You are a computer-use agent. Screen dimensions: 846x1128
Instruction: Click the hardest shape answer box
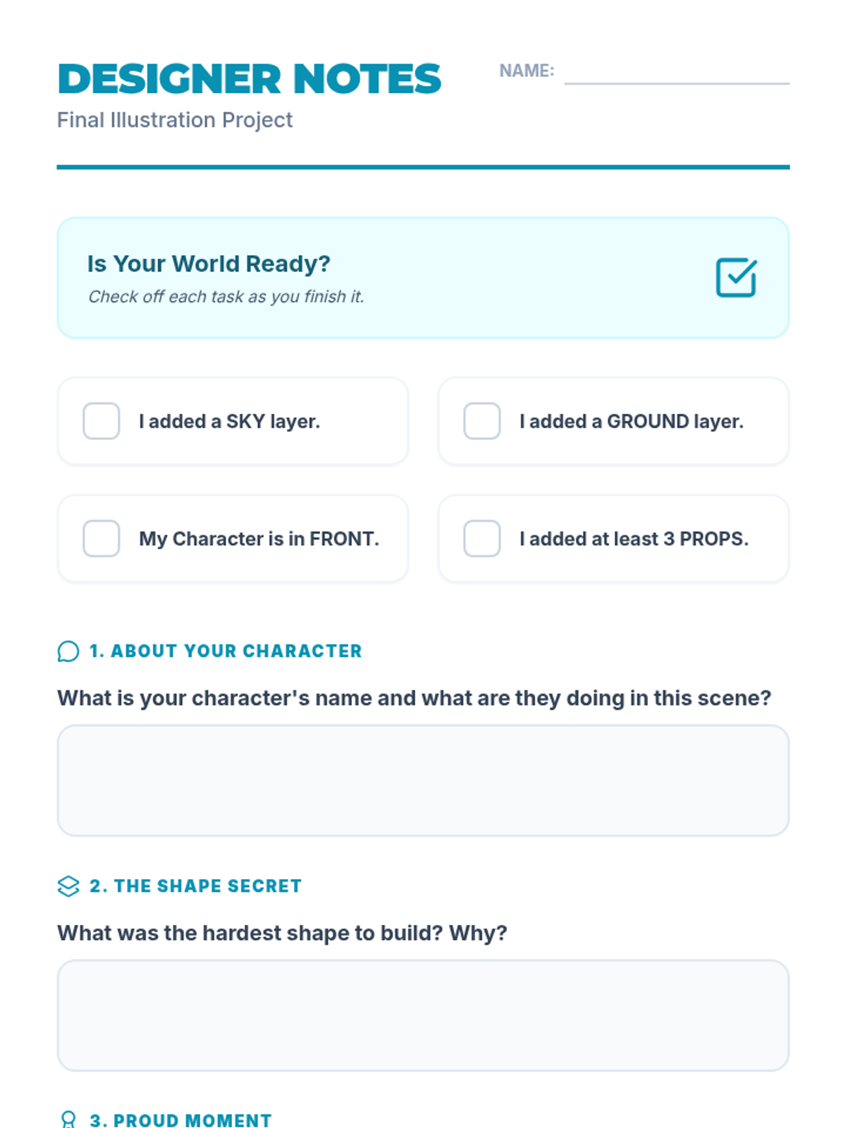pos(423,1015)
